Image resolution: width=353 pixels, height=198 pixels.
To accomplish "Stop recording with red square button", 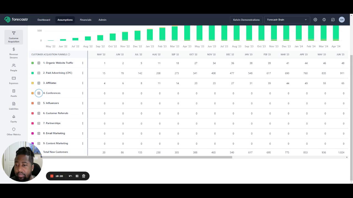I will click(52, 176).
